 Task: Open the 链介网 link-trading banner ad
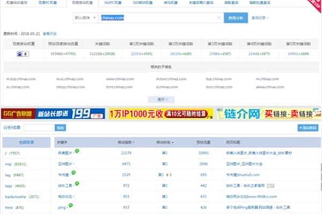pyautogui.click(x=269, y=114)
